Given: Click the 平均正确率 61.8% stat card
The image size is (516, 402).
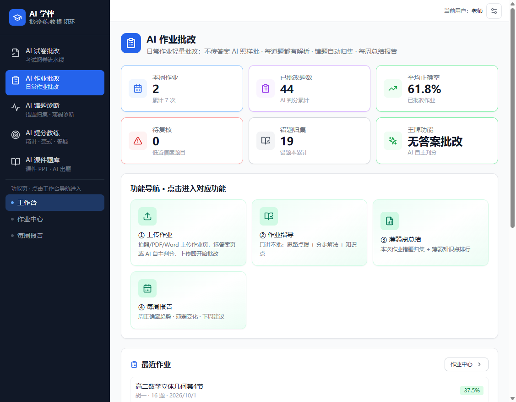Looking at the screenshot, I should (437, 88).
